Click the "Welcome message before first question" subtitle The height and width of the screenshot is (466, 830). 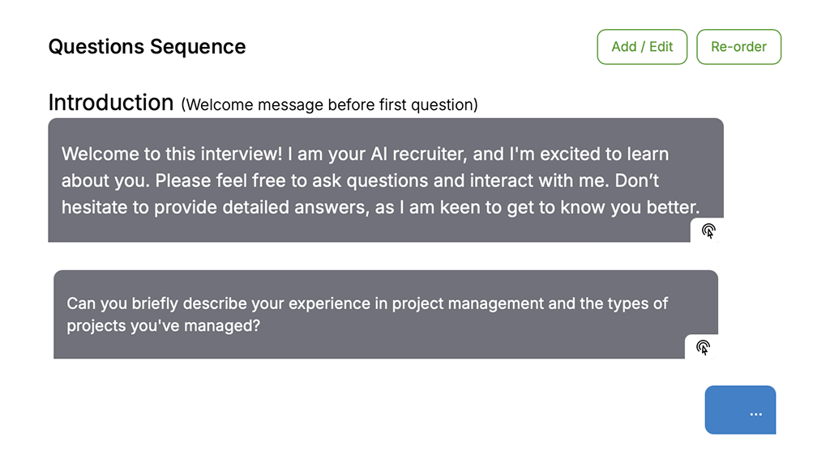pos(329,105)
